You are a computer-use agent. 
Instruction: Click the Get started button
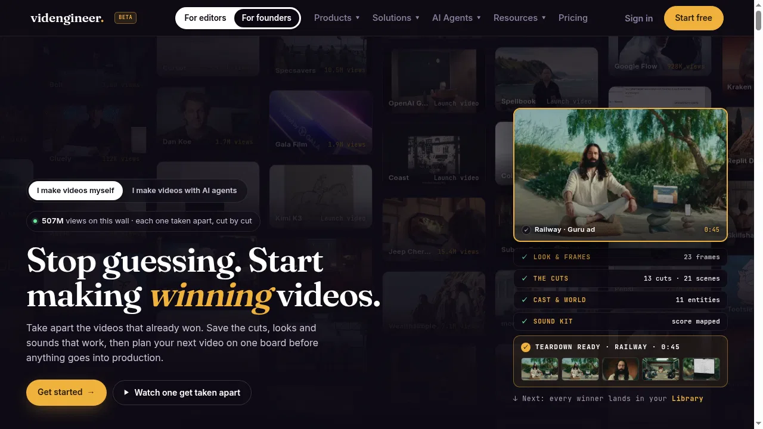(66, 393)
